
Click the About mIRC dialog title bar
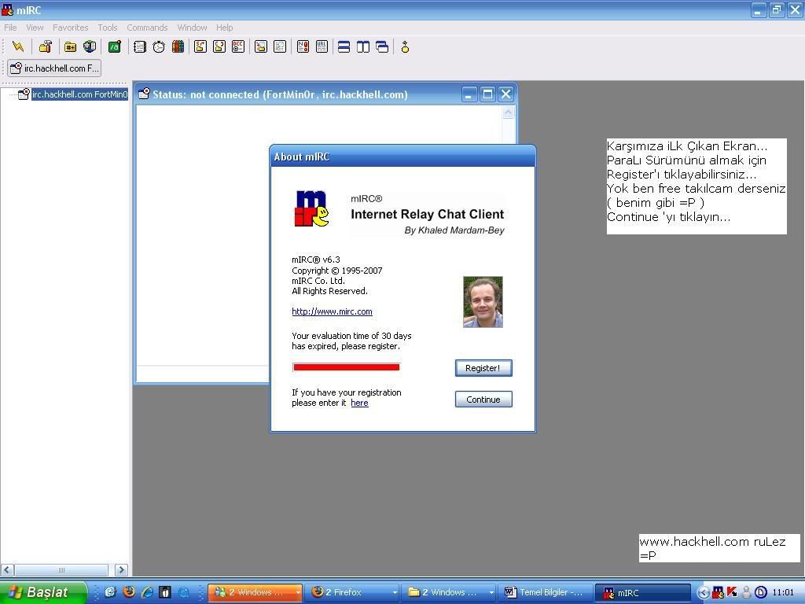click(402, 157)
